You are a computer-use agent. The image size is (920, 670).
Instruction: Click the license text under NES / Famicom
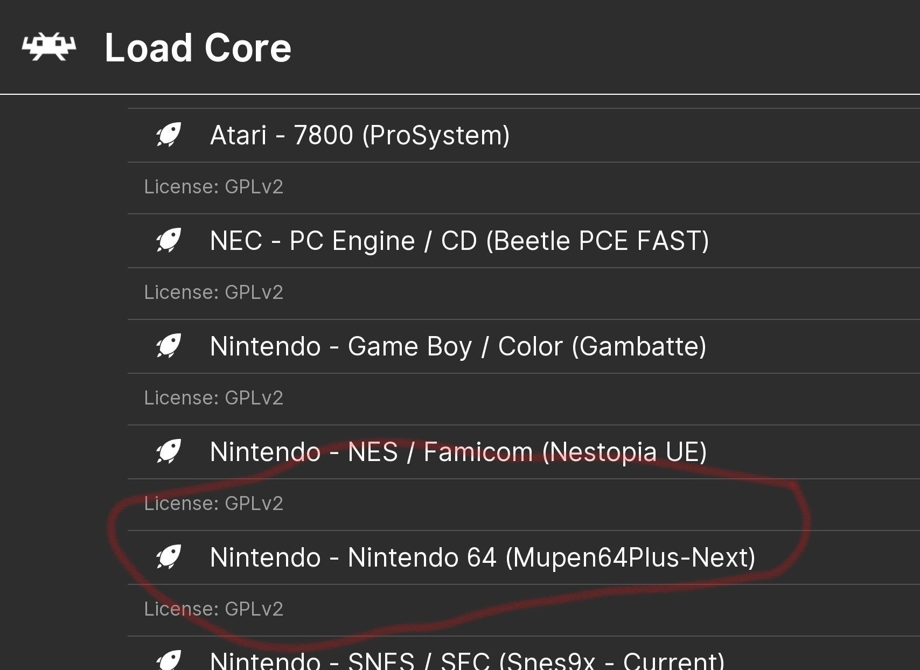coord(213,504)
